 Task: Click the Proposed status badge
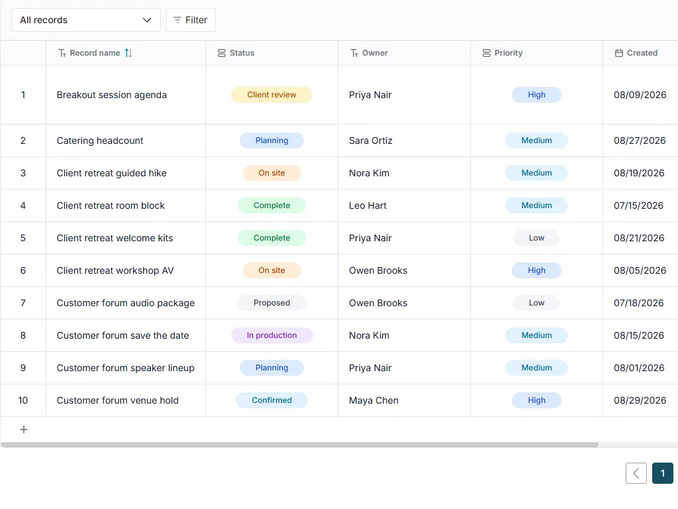[x=271, y=302]
